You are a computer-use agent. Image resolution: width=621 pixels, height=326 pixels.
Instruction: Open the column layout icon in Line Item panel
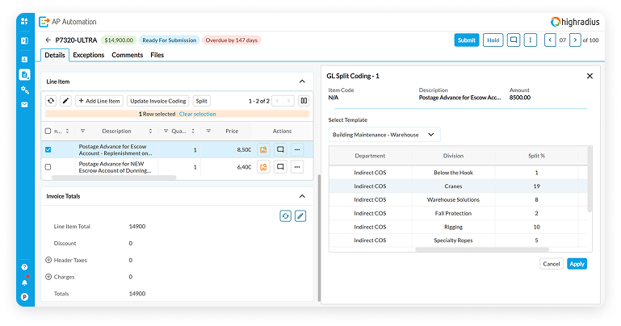tap(304, 101)
